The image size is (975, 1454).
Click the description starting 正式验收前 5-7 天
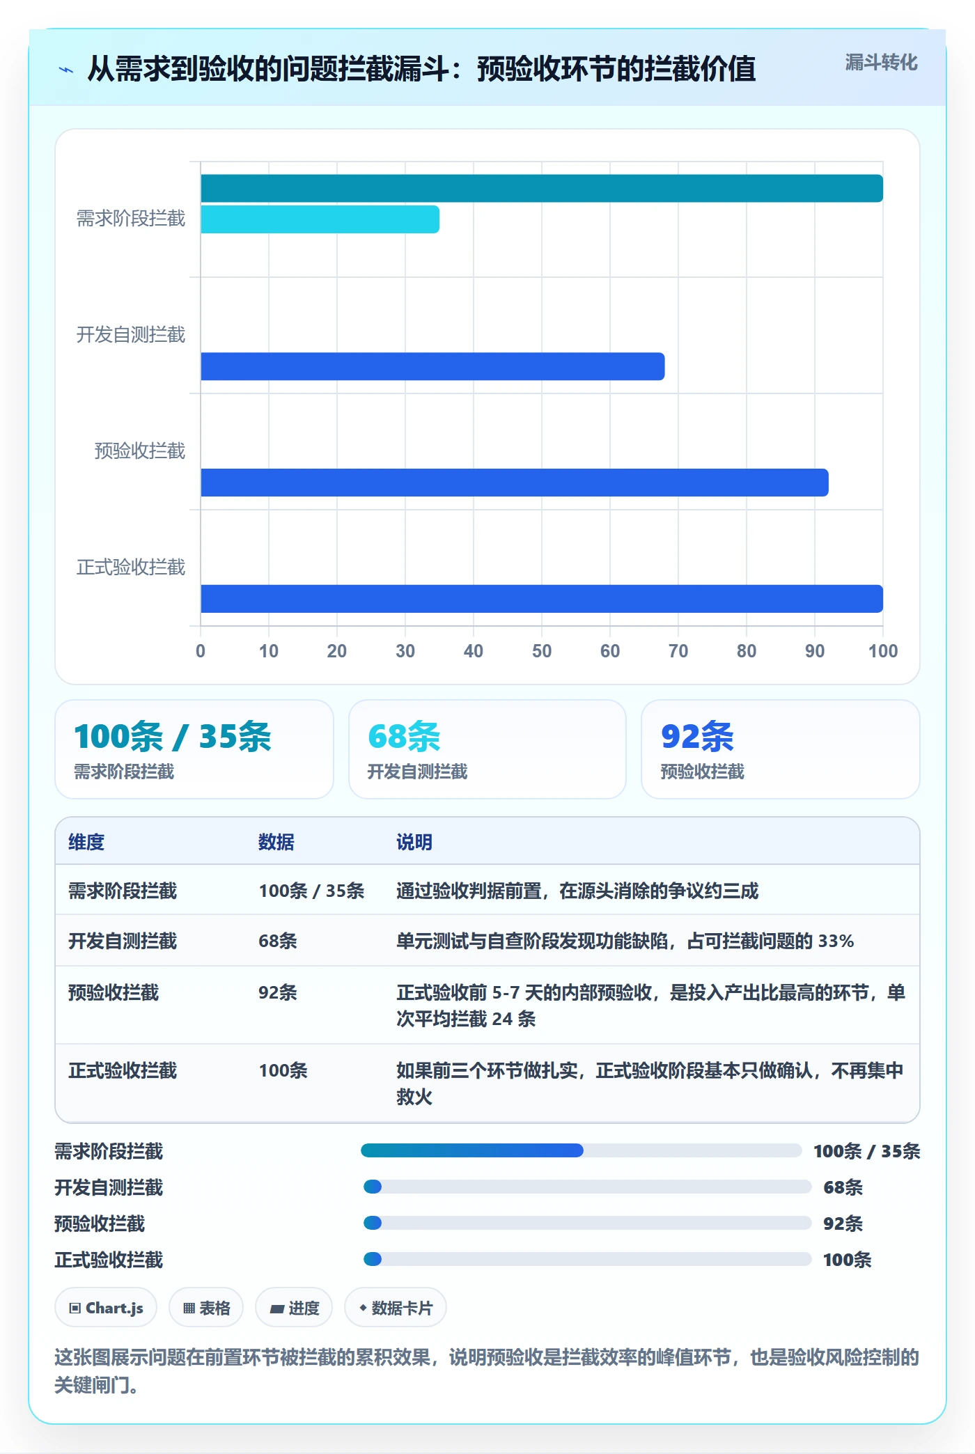click(650, 1006)
